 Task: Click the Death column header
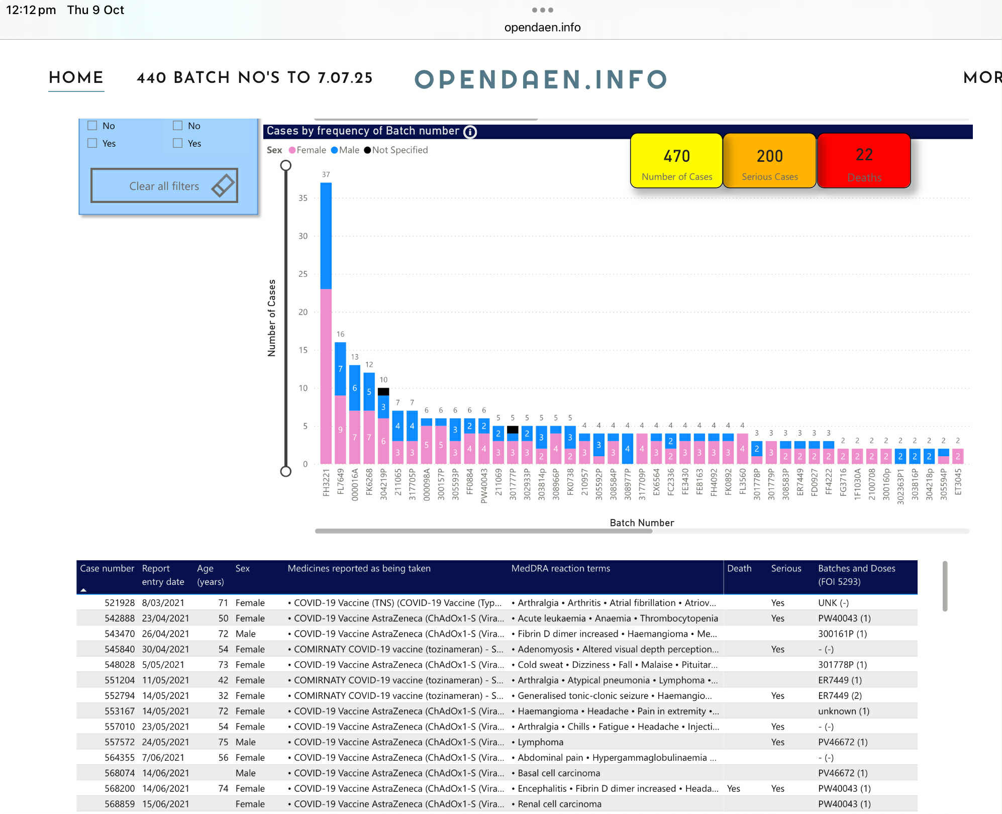pyautogui.click(x=739, y=568)
